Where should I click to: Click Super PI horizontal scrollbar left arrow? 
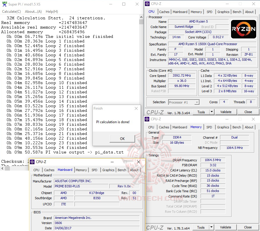click(3, 169)
